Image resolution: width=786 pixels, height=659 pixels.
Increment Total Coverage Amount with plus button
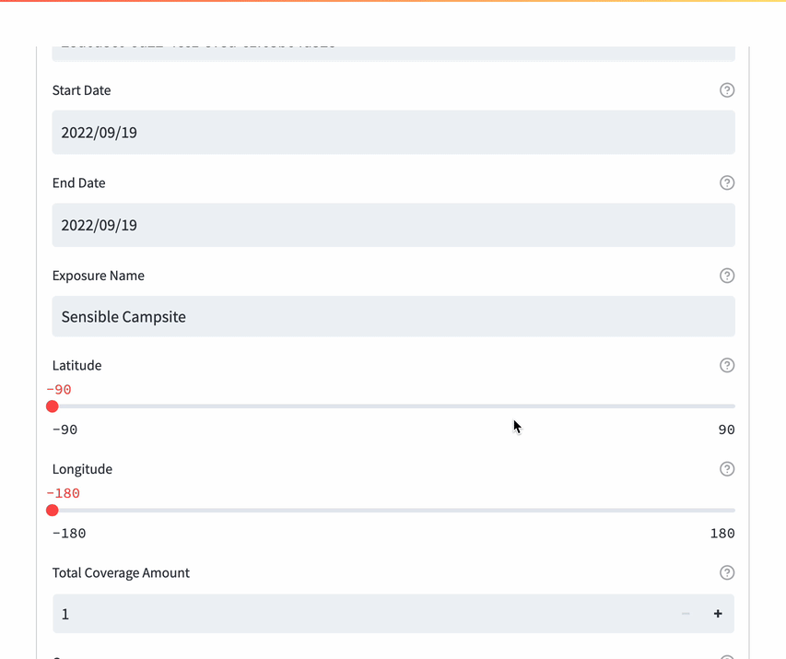point(718,614)
